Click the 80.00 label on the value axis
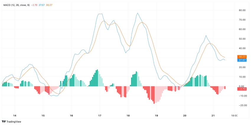Image resolution: width=251 pixels, height=125 pixels. pos(242,10)
